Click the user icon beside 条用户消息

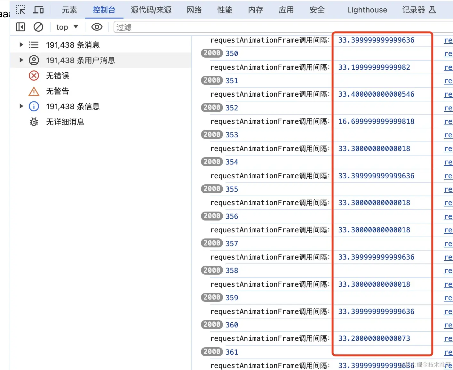pyautogui.click(x=34, y=60)
